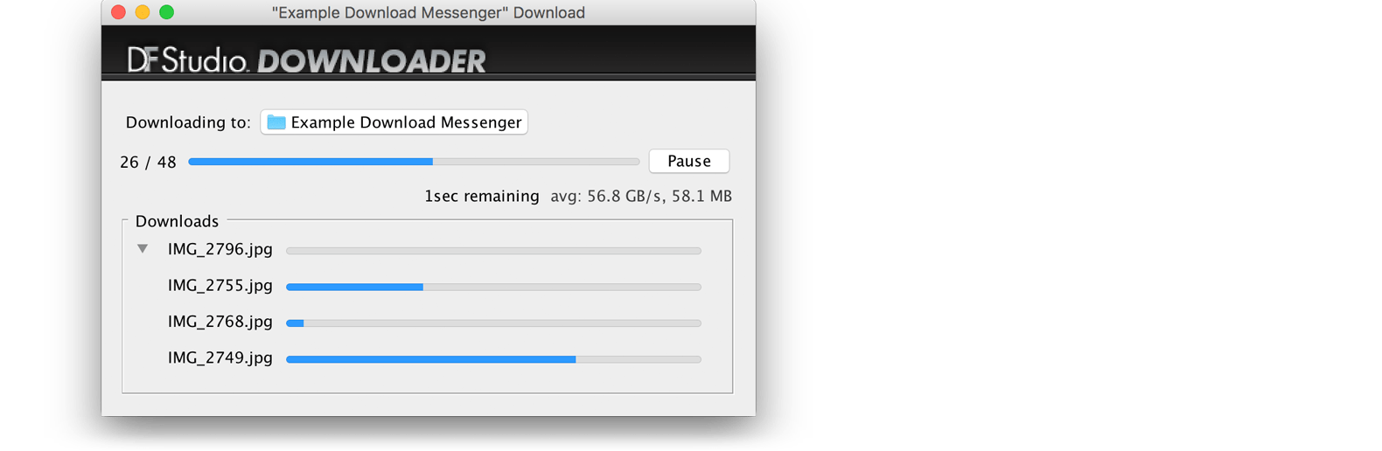Screen dimensions: 1382x451
Task: Click the DF Studio Downloader logo
Action: tap(306, 59)
